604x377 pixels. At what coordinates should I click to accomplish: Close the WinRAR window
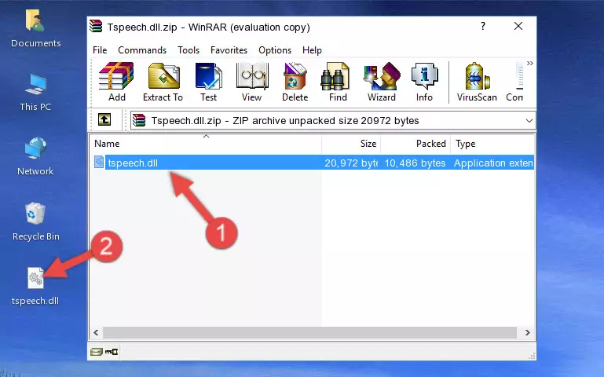(x=518, y=26)
